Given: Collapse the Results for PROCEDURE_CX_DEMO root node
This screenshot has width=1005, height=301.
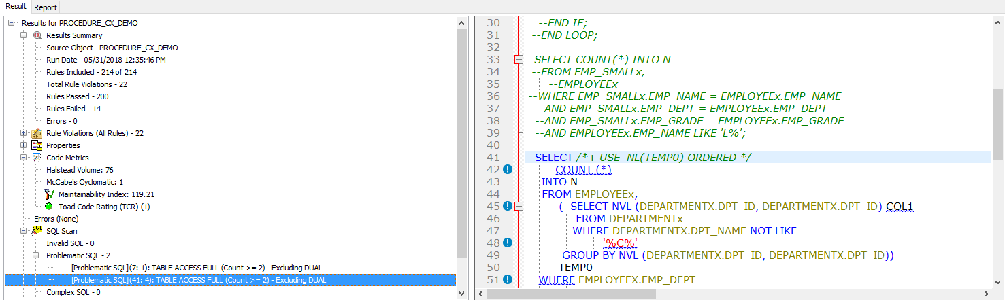Looking at the screenshot, I should [x=12, y=23].
